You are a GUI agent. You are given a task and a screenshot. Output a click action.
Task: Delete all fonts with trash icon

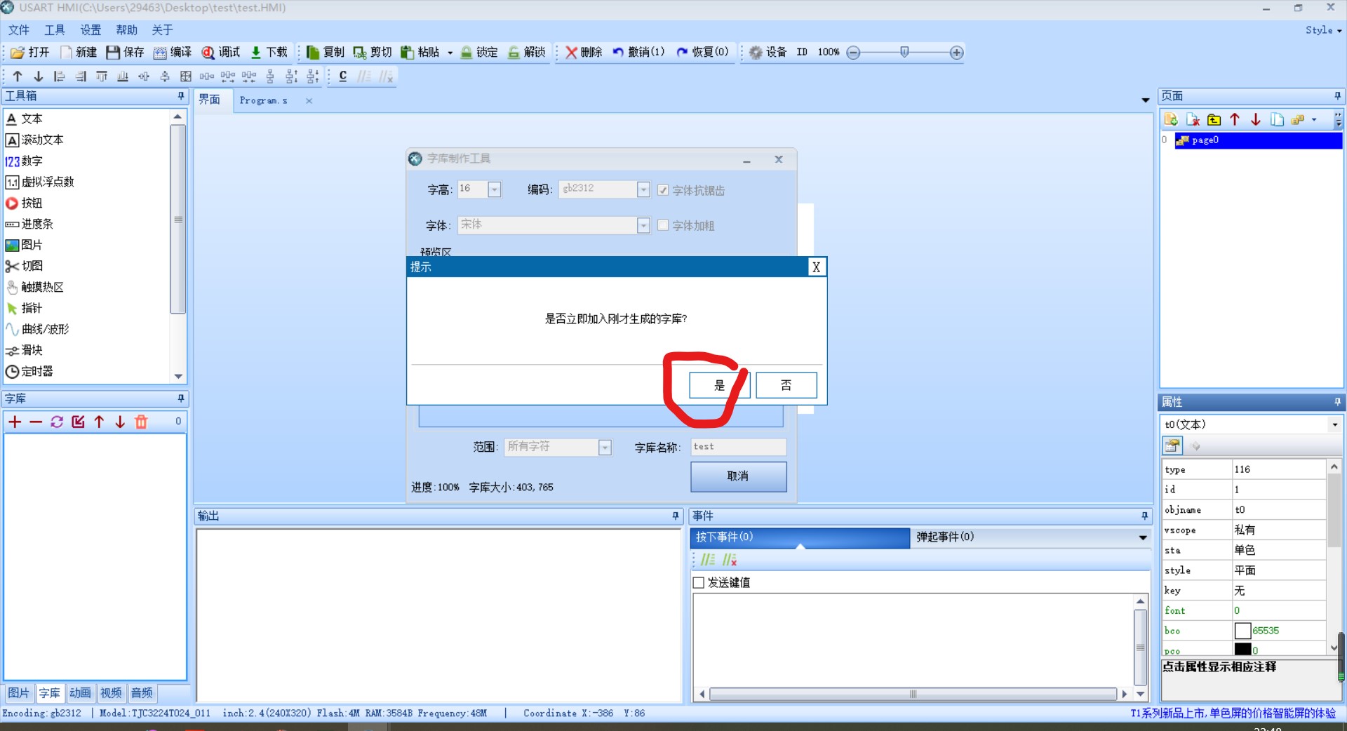tap(141, 422)
